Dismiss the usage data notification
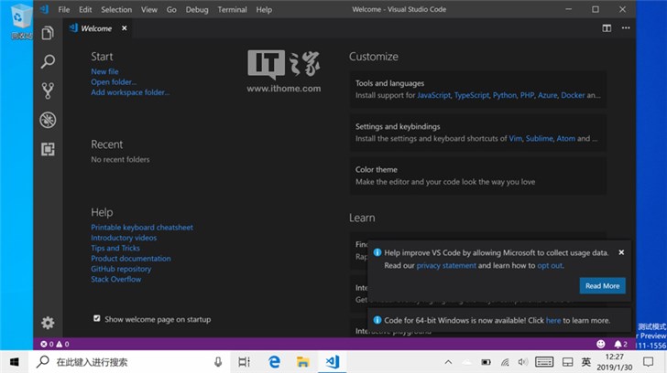 621,252
